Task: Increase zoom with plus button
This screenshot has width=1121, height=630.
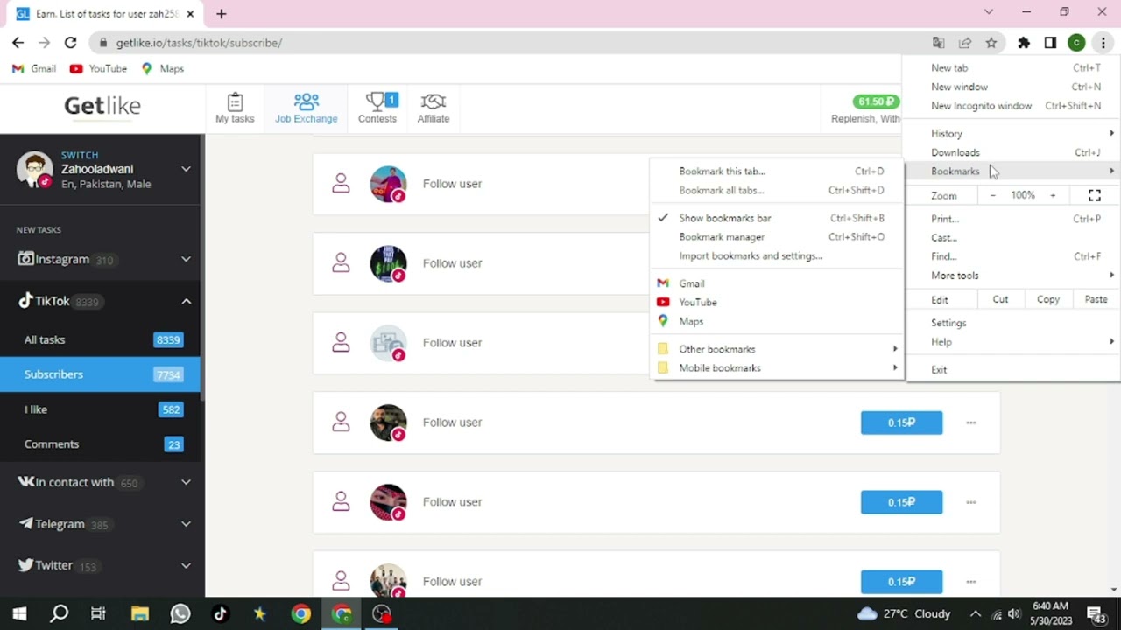Action: [x=1053, y=196]
